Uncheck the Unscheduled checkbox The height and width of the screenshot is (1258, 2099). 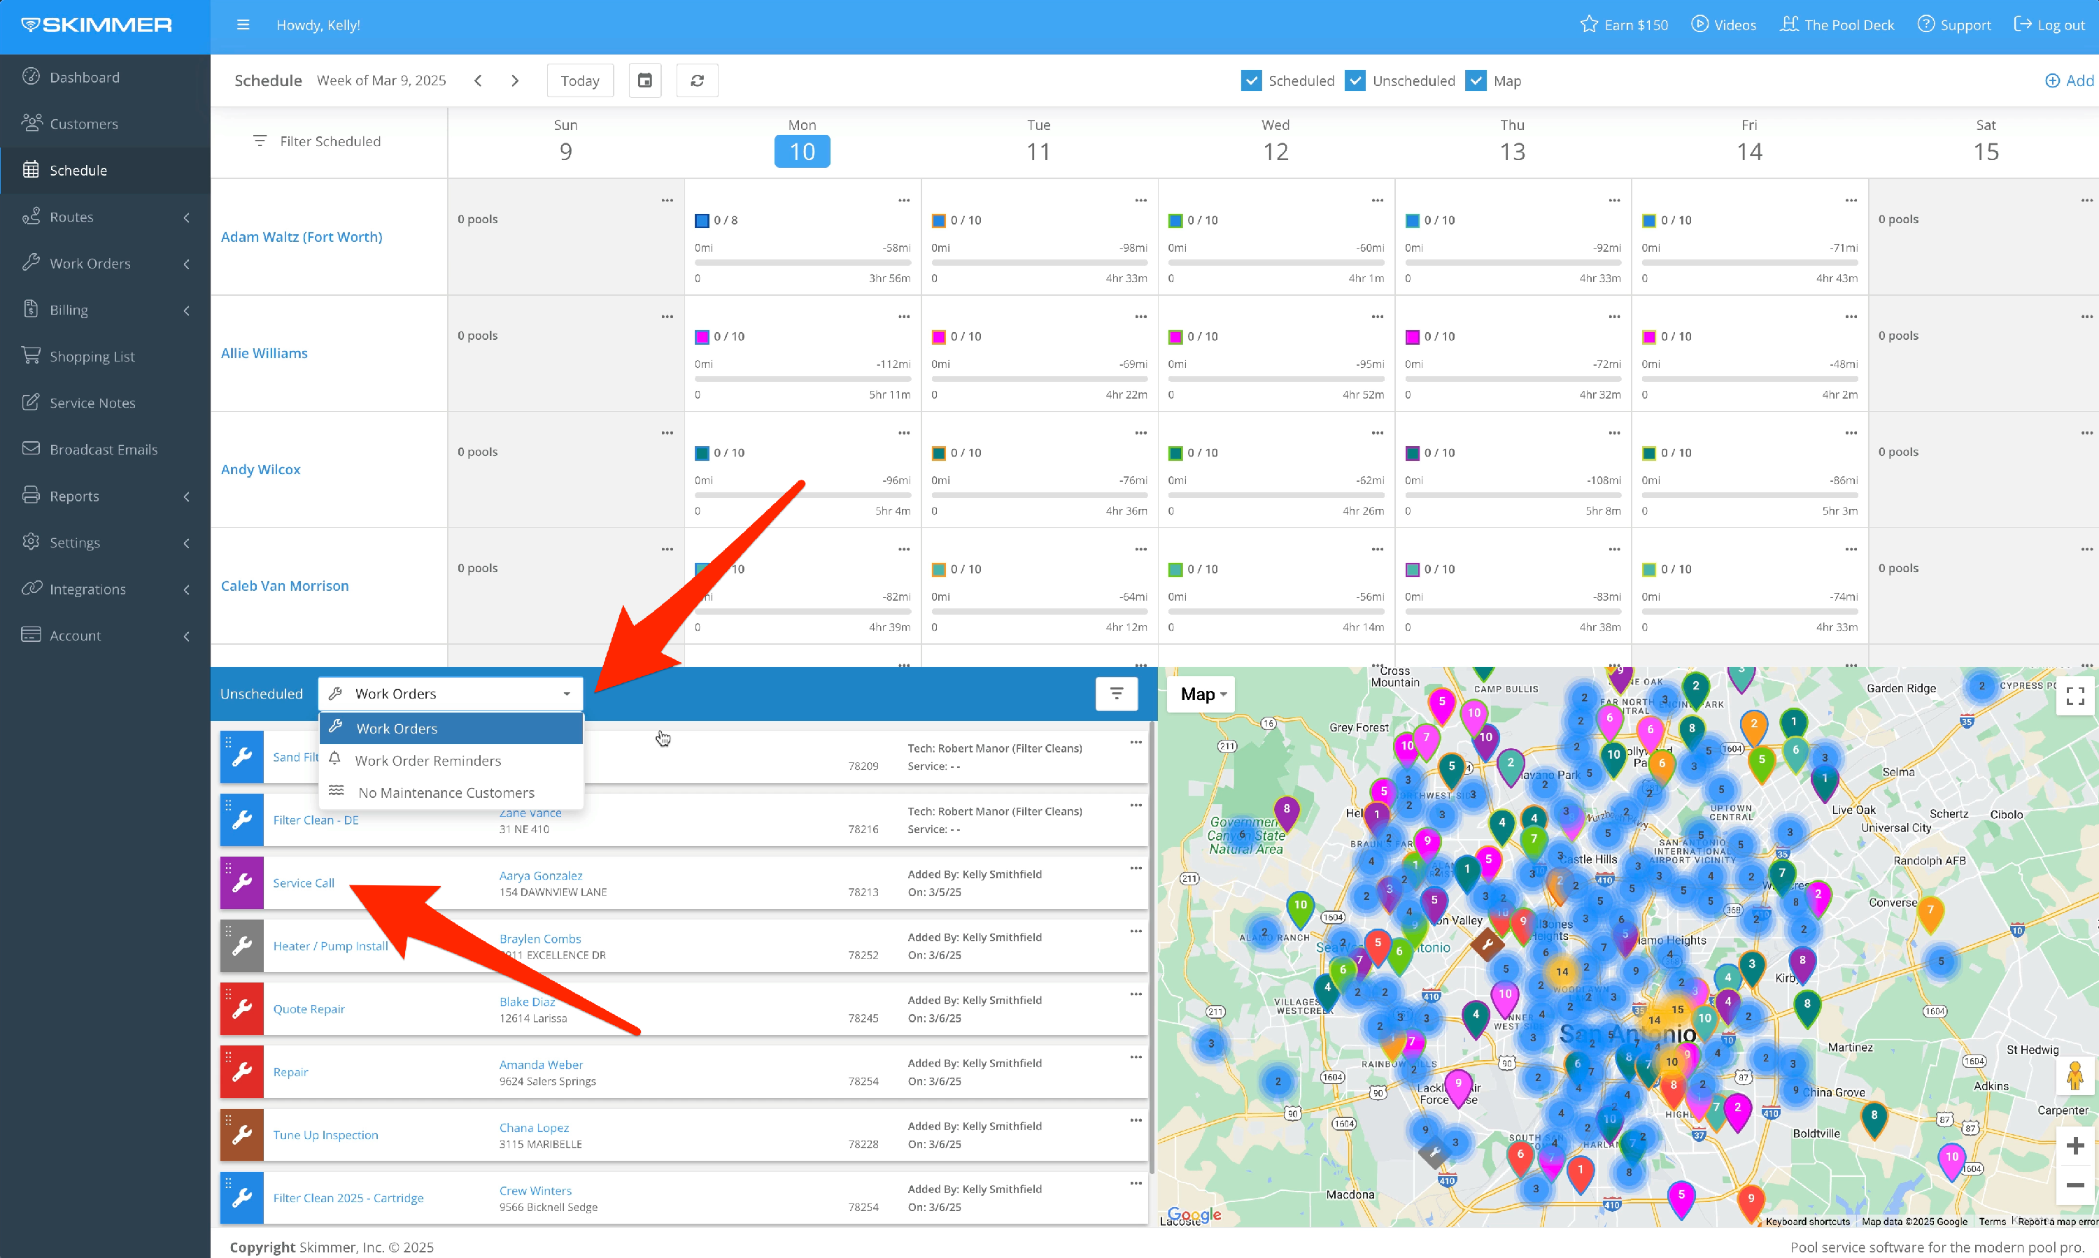click(1355, 80)
